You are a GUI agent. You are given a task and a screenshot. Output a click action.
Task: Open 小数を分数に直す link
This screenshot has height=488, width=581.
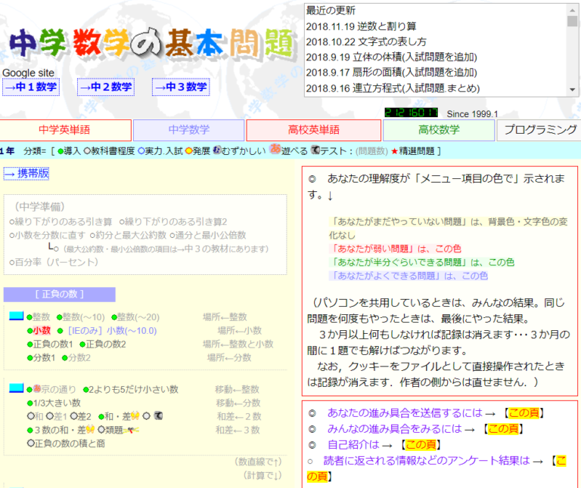coord(50,235)
